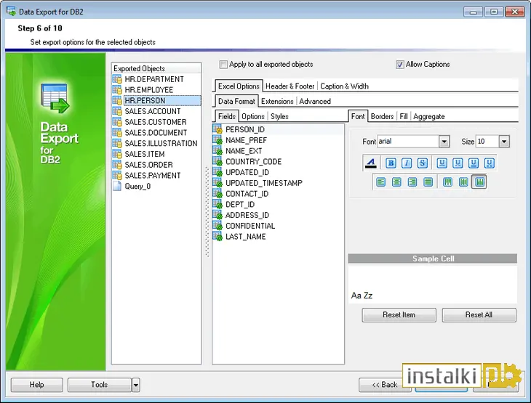Open the Borders tab
Viewport: 531px width, 403px height.
382,116
